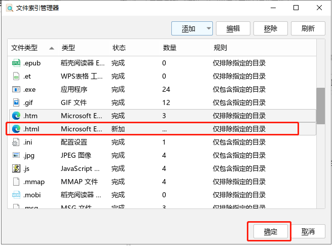332x246 pixels.
Task: Select the .mobi ebook file icon
Action: coord(16,195)
